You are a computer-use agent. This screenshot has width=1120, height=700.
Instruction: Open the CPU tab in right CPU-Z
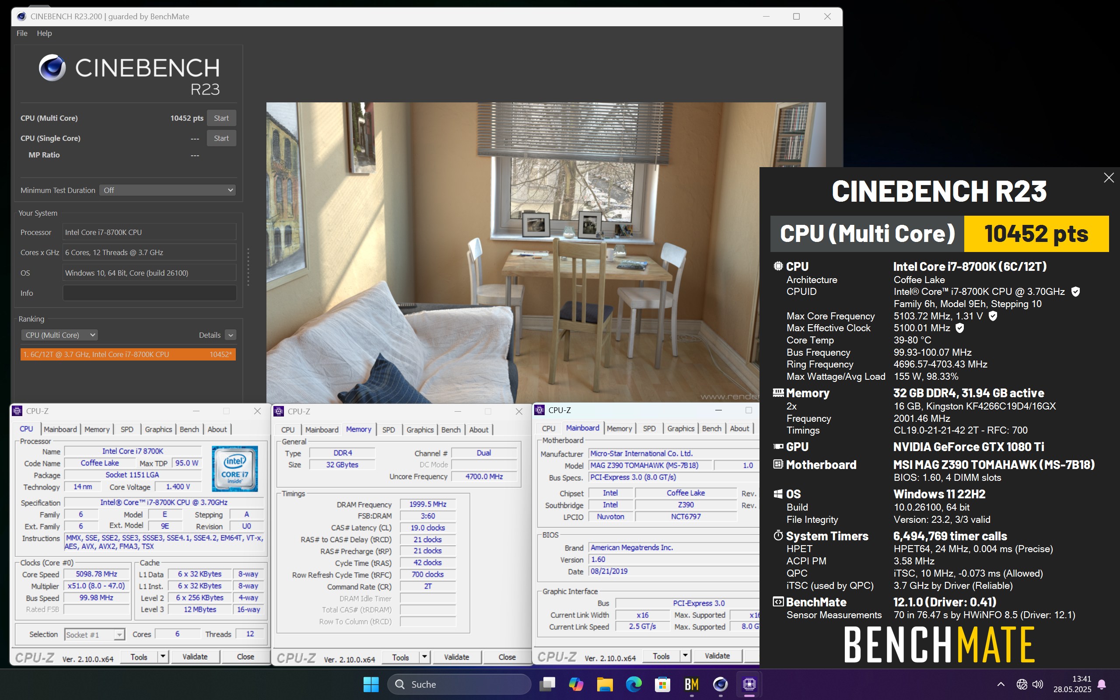pyautogui.click(x=549, y=428)
